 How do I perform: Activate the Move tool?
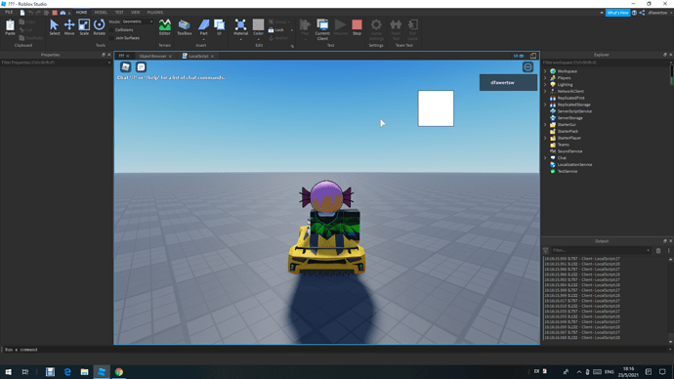click(x=69, y=27)
